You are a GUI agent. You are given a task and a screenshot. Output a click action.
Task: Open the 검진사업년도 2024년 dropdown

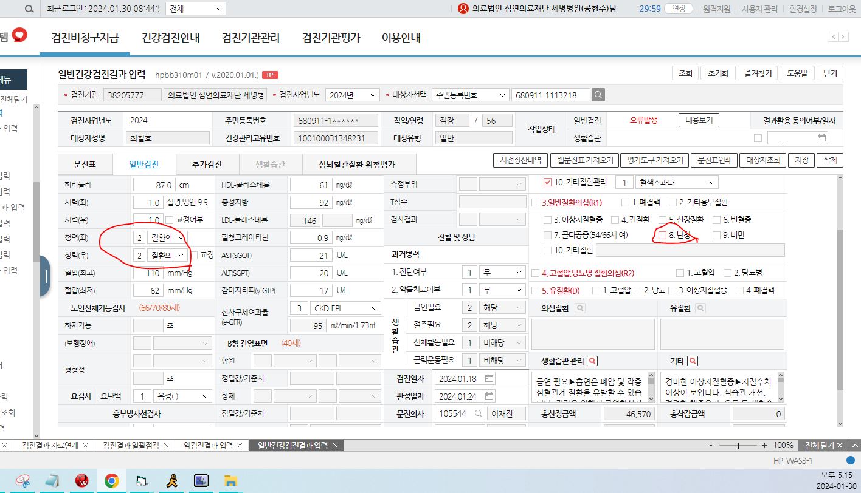353,95
